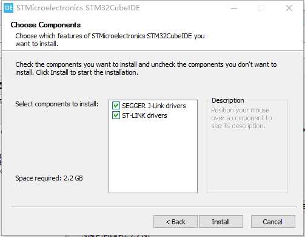The width and height of the screenshot is (305, 237).
Task: Click the Select components to install label
Action: (x=57, y=104)
